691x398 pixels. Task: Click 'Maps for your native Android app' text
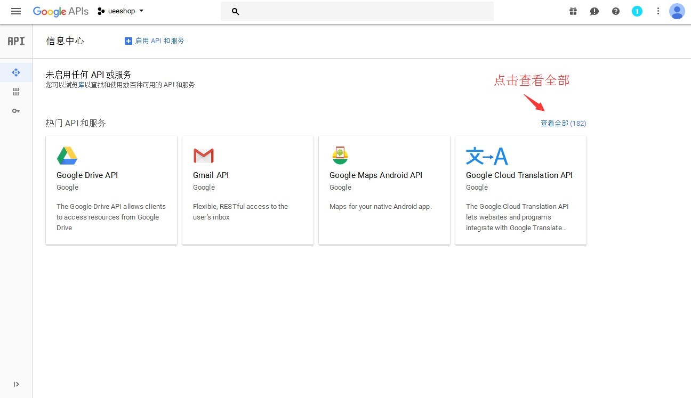[381, 206]
